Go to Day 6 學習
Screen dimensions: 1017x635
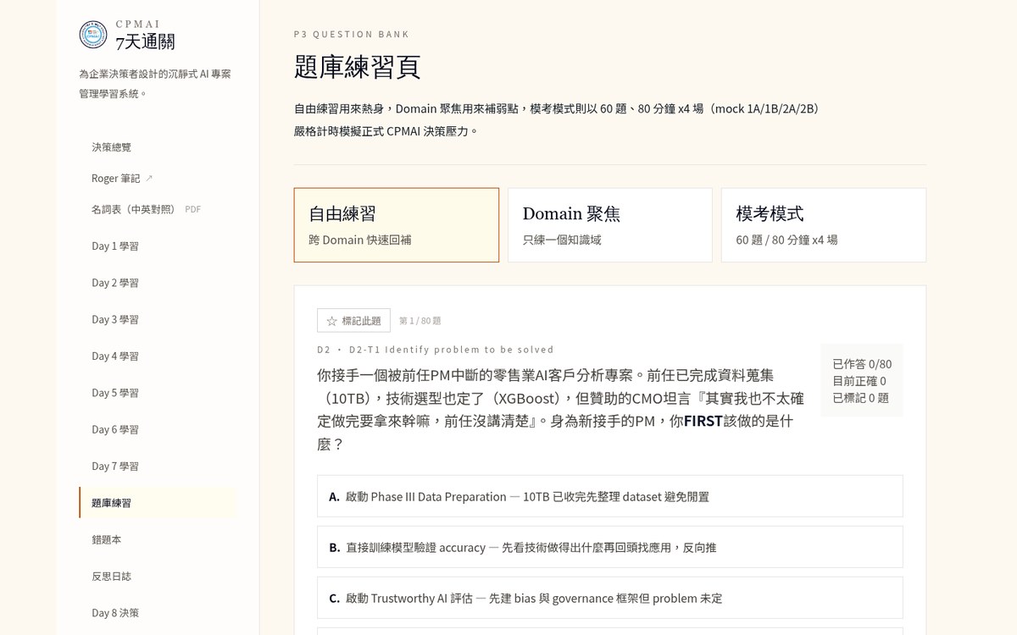(x=158, y=429)
